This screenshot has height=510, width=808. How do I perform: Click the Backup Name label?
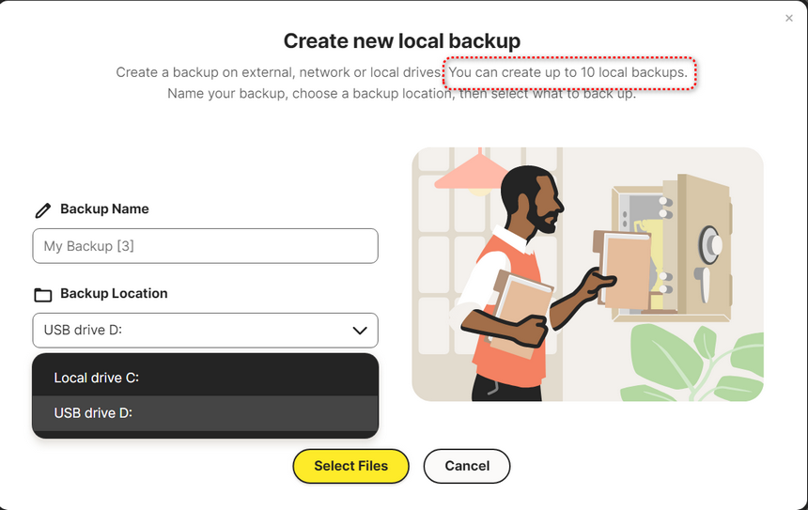click(104, 209)
